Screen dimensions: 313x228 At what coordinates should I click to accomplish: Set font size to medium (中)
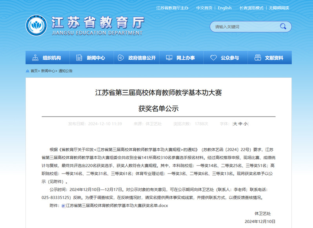pyautogui.click(x=240, y=124)
